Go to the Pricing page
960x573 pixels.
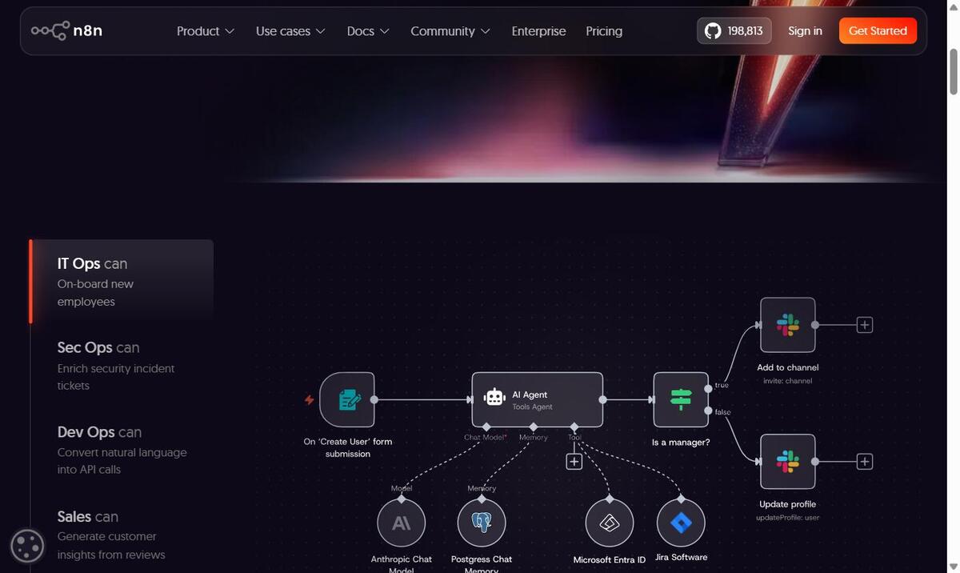604,31
